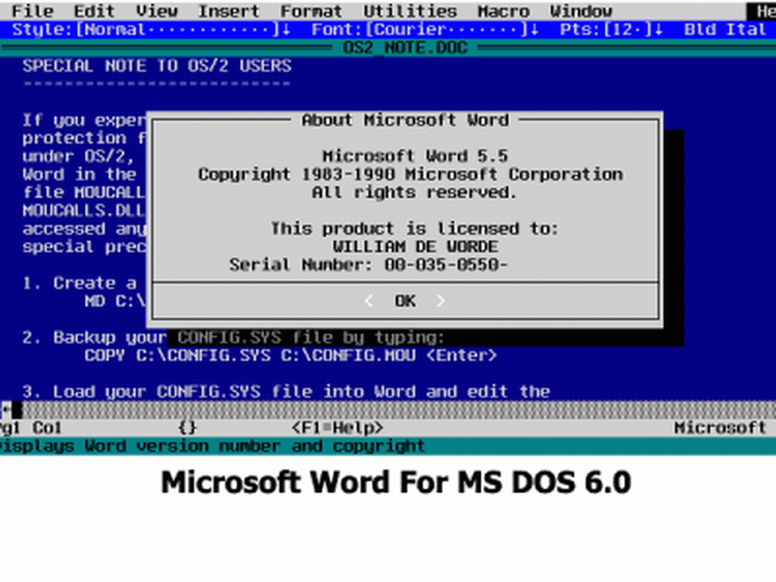
Task: Click F1=Help in the status bar
Action: tap(337, 428)
